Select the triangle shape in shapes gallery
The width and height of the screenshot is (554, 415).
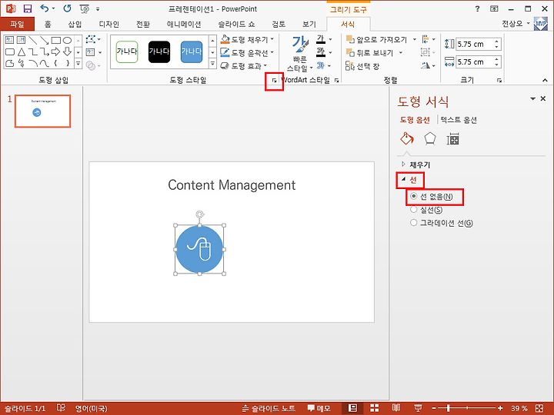click(x=22, y=52)
